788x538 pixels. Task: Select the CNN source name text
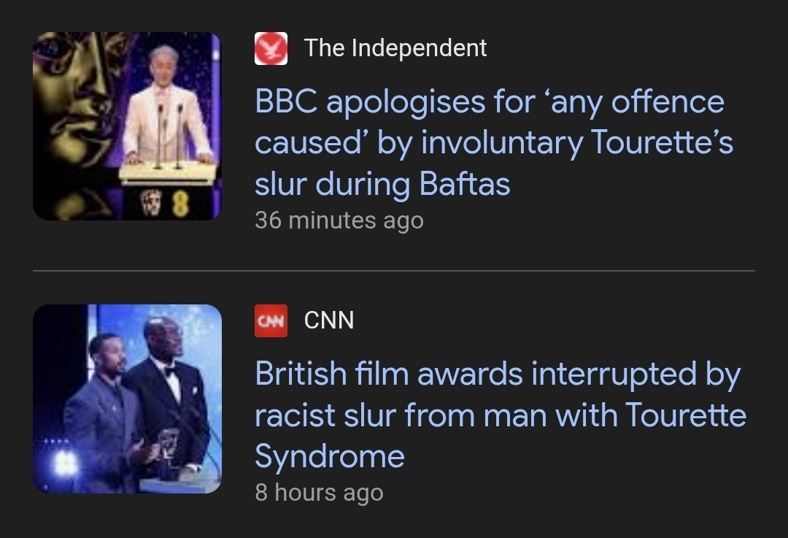click(328, 320)
